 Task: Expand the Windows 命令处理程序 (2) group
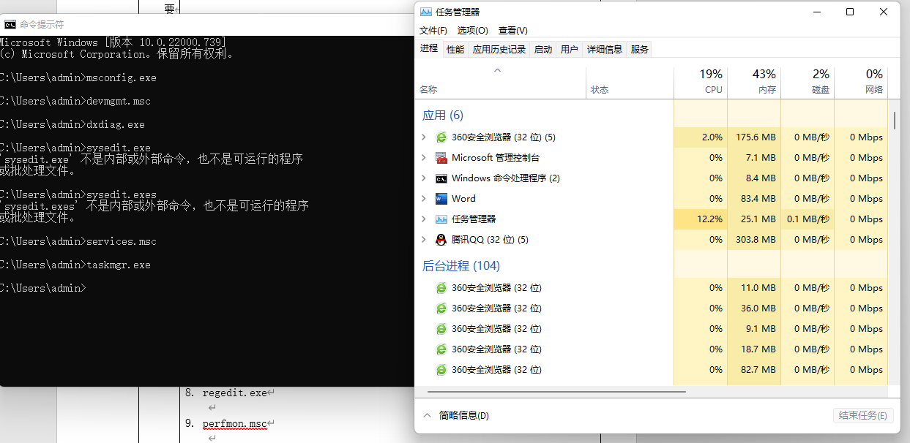pos(424,178)
